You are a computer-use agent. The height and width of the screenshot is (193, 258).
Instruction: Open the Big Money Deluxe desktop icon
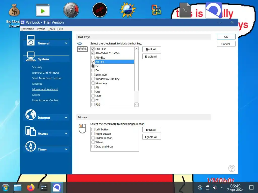(x=14, y=10)
